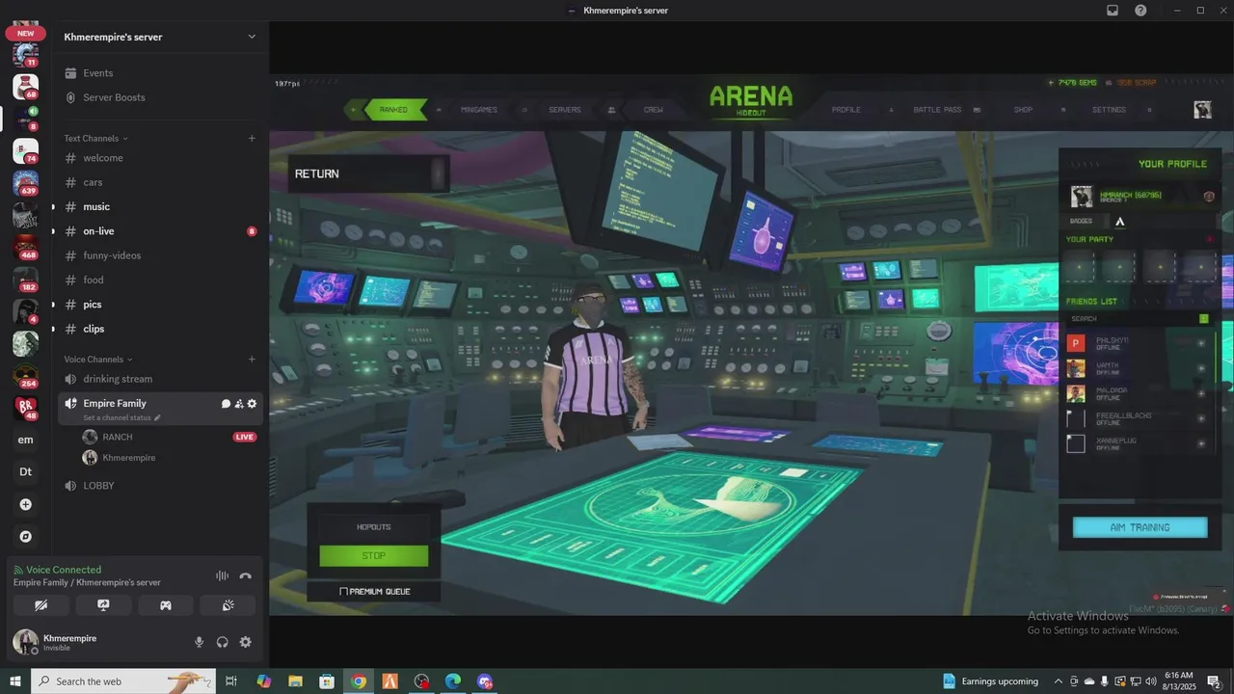The height and width of the screenshot is (694, 1234).
Task: Set a channel status for Empire Family
Action: click(x=121, y=418)
